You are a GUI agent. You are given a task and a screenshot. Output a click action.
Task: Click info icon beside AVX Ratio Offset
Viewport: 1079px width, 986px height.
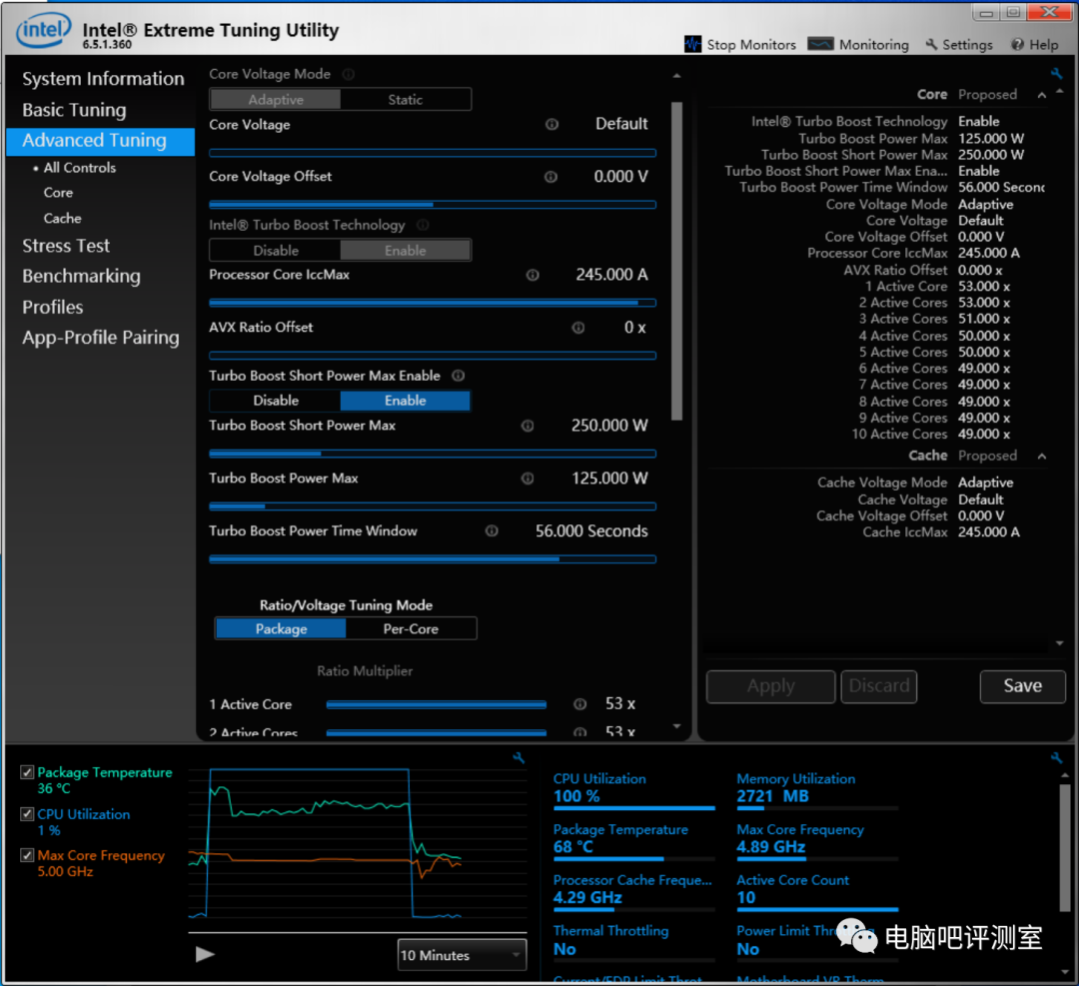pyautogui.click(x=578, y=328)
